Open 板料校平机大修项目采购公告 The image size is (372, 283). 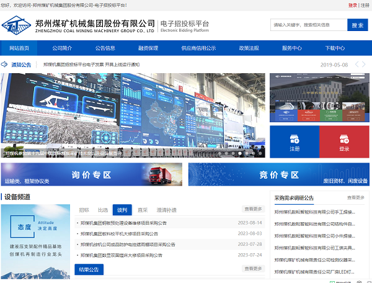tap(119, 234)
